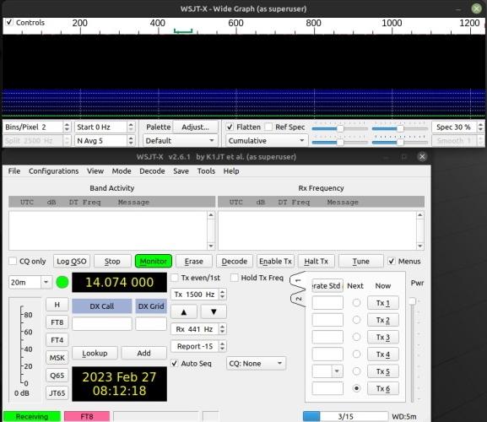487x422 pixels.
Task: Switch to FT8 mode button
Action: click(57, 322)
